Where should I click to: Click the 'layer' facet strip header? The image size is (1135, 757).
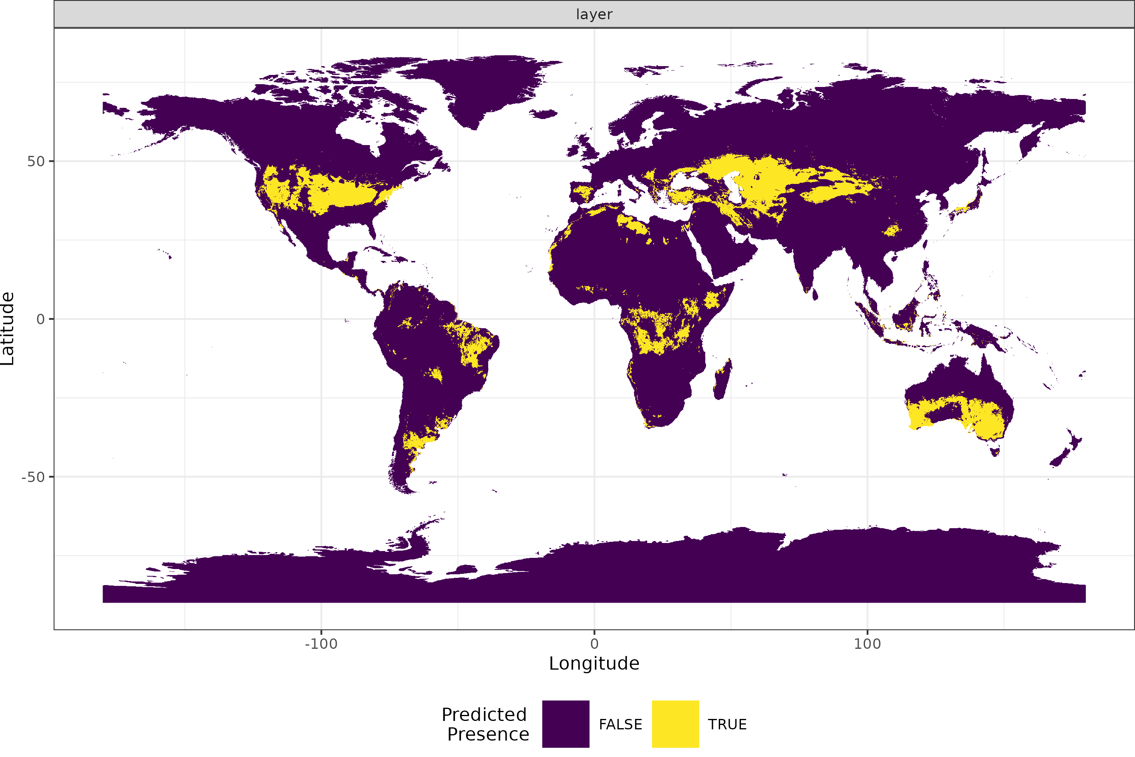pyautogui.click(x=594, y=14)
